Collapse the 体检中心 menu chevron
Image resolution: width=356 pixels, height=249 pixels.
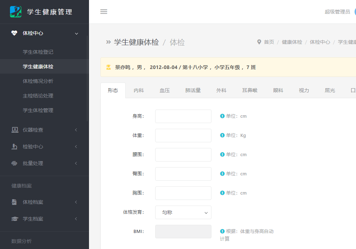click(x=76, y=33)
